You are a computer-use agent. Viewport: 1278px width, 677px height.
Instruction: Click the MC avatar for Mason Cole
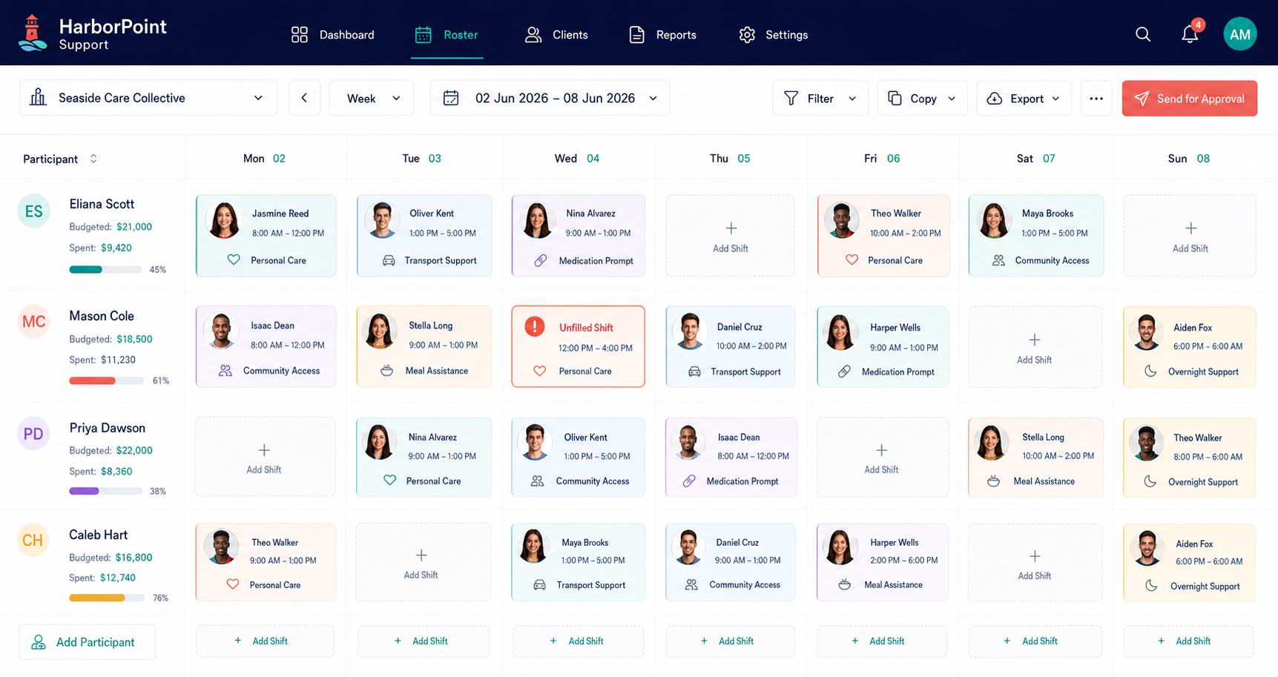click(x=33, y=322)
